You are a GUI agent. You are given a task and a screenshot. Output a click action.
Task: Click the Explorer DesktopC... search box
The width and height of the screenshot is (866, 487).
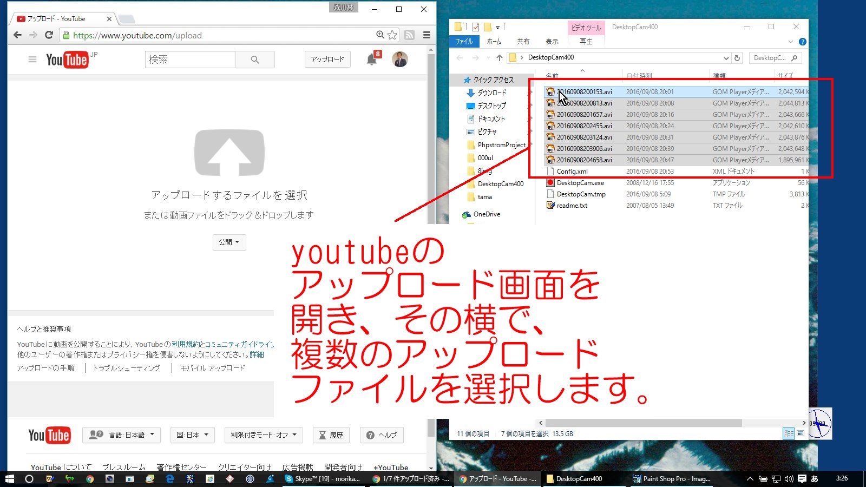tap(775, 58)
